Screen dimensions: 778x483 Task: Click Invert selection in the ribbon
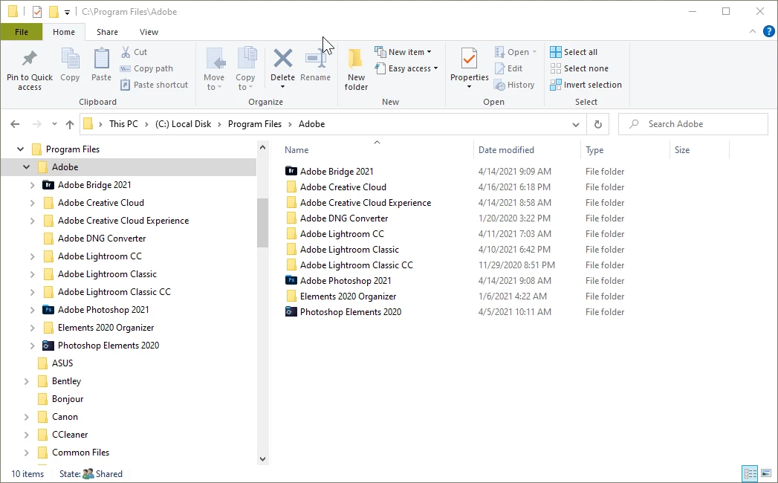586,85
